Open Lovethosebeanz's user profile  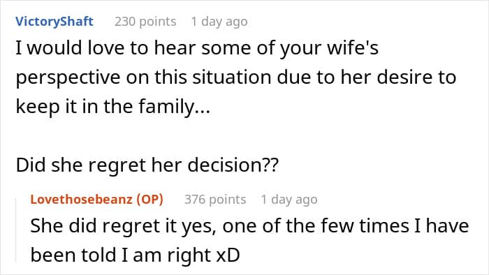coord(81,200)
